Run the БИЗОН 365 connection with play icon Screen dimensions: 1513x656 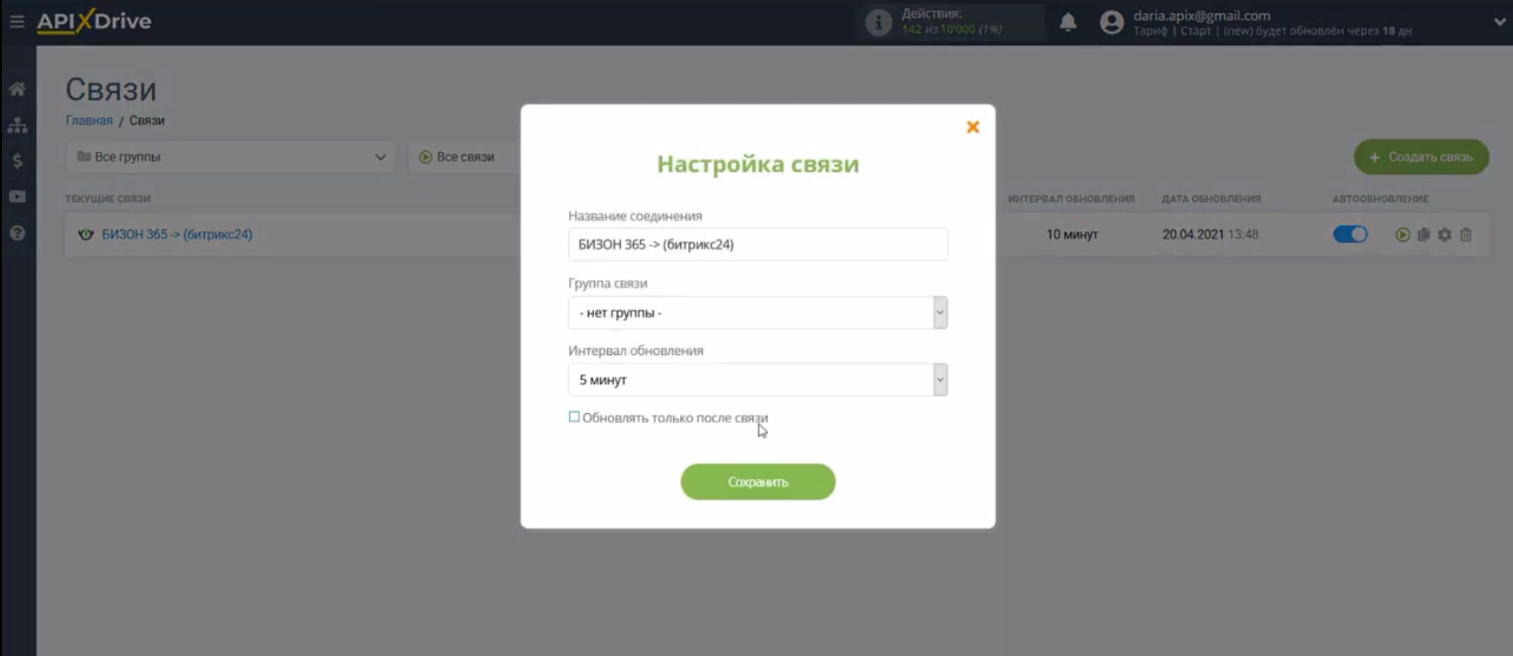point(1403,234)
